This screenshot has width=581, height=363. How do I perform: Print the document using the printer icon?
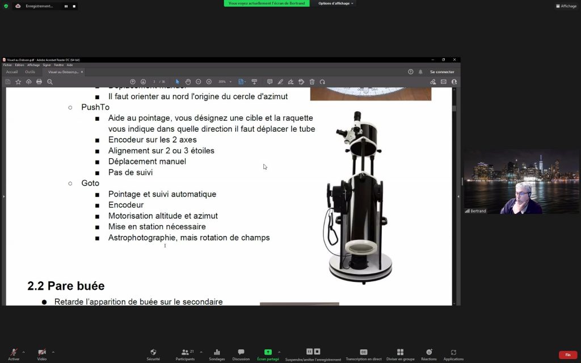pos(39,82)
